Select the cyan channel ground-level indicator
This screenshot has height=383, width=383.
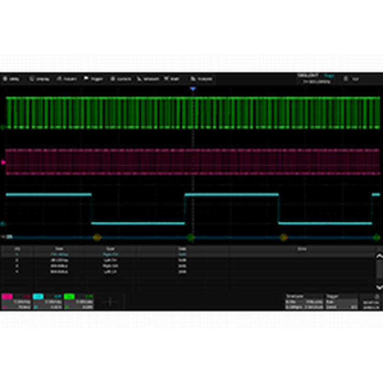(3, 224)
